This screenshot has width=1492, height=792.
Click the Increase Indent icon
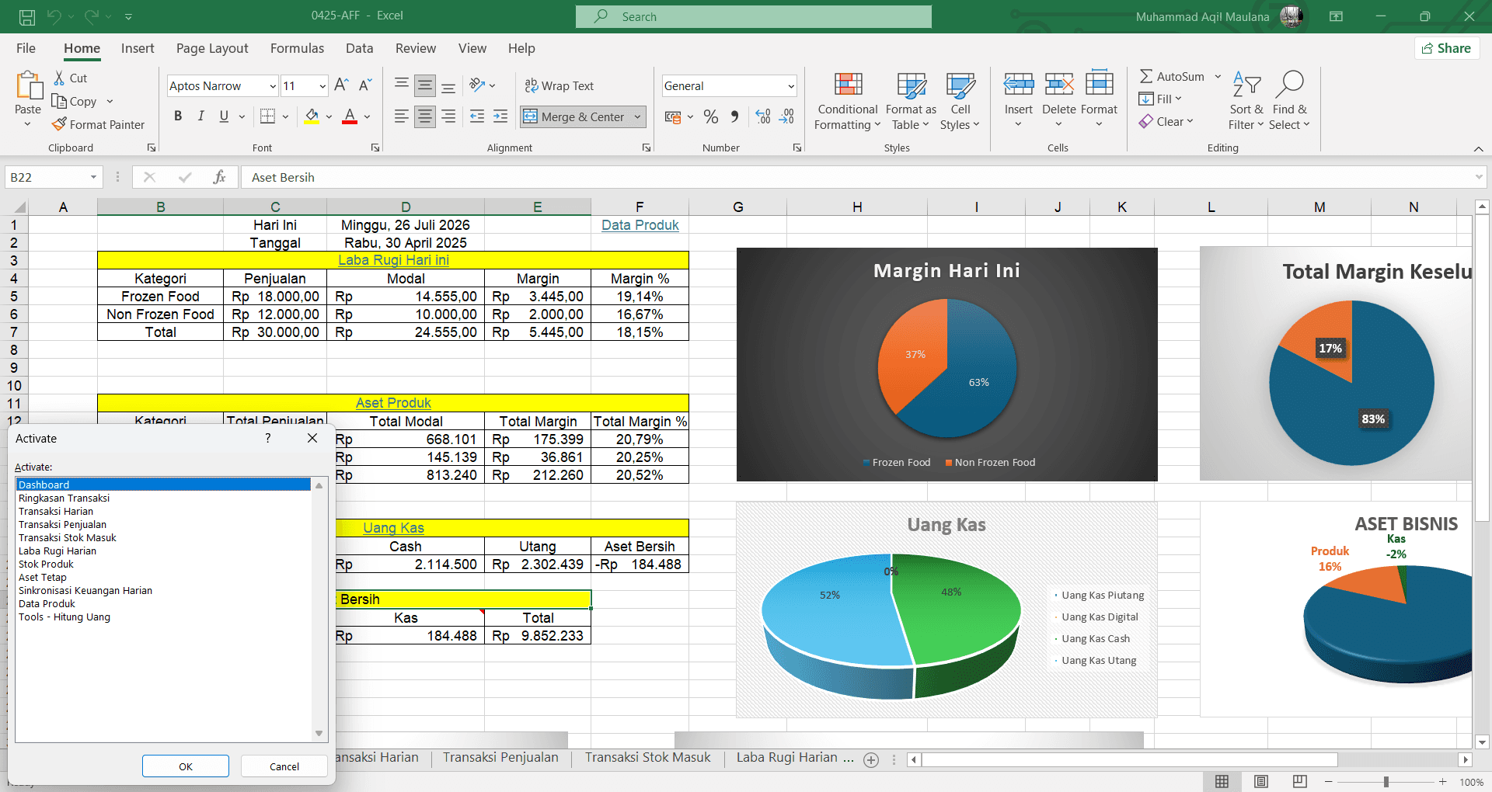[500, 116]
